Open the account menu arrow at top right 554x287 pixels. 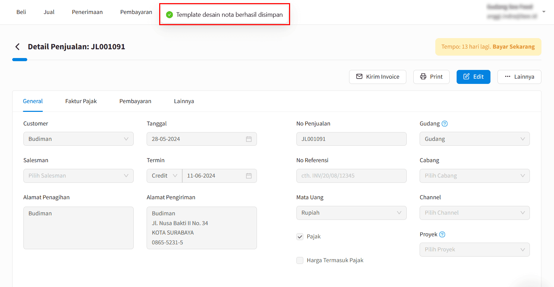pos(544,12)
